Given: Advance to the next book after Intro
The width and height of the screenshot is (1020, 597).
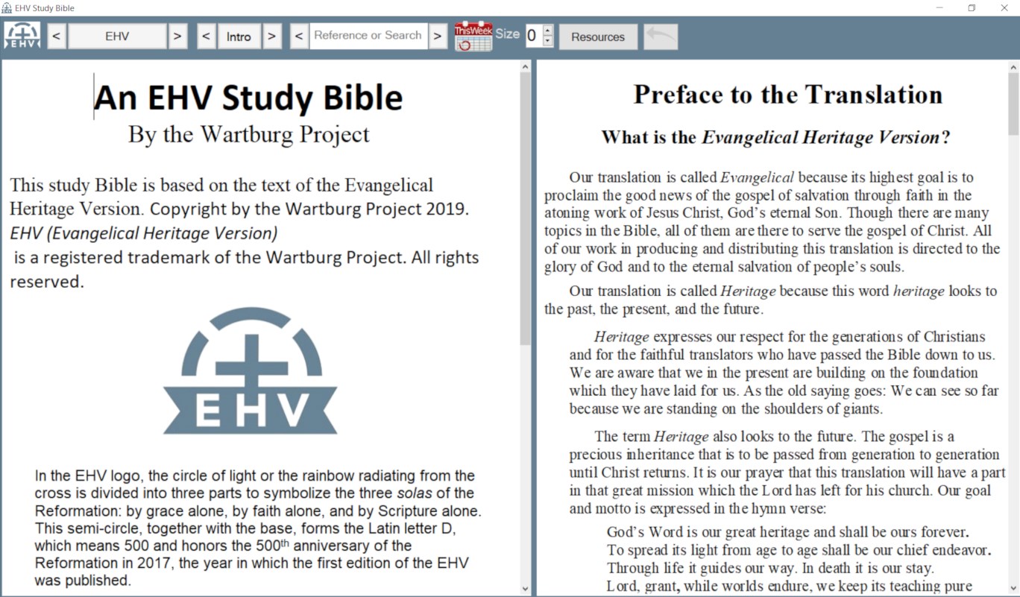Looking at the screenshot, I should [272, 35].
